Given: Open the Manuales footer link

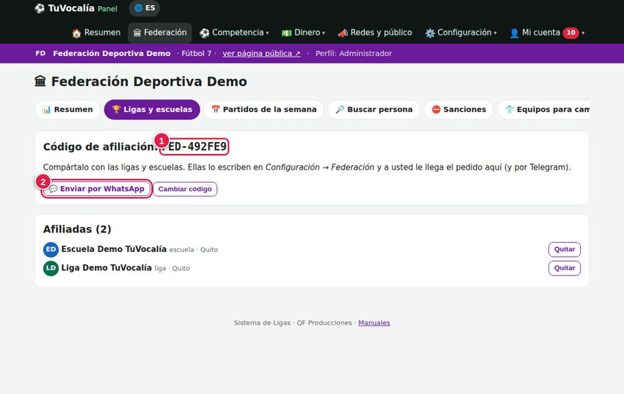Looking at the screenshot, I should click(374, 323).
